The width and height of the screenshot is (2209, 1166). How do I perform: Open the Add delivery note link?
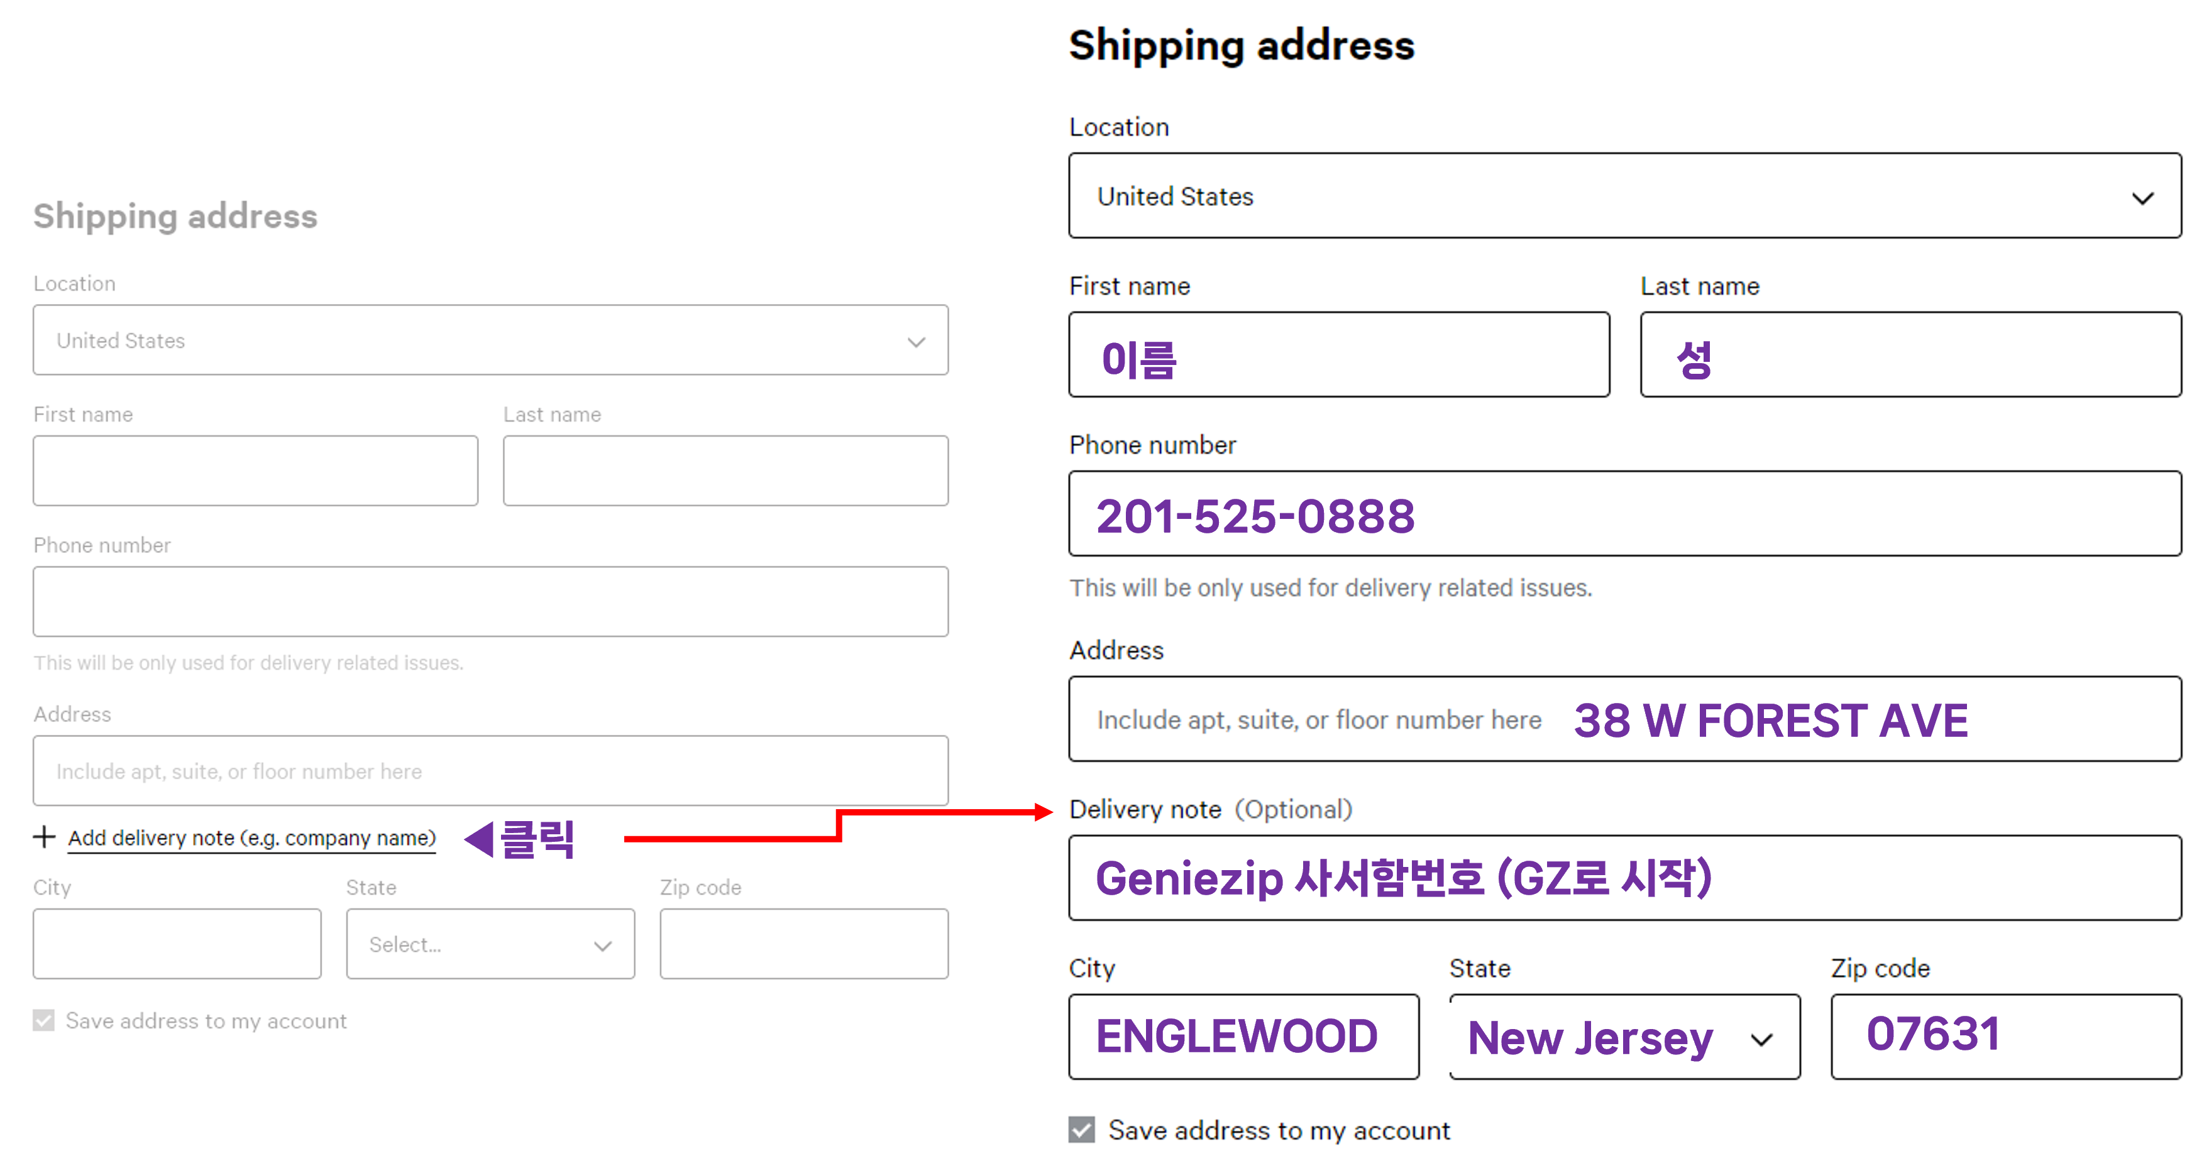coord(252,838)
